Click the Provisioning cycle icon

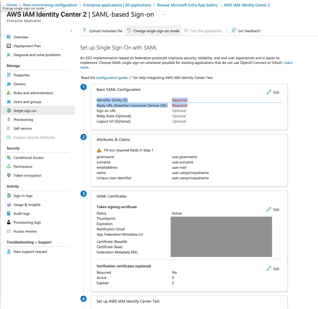9,119
